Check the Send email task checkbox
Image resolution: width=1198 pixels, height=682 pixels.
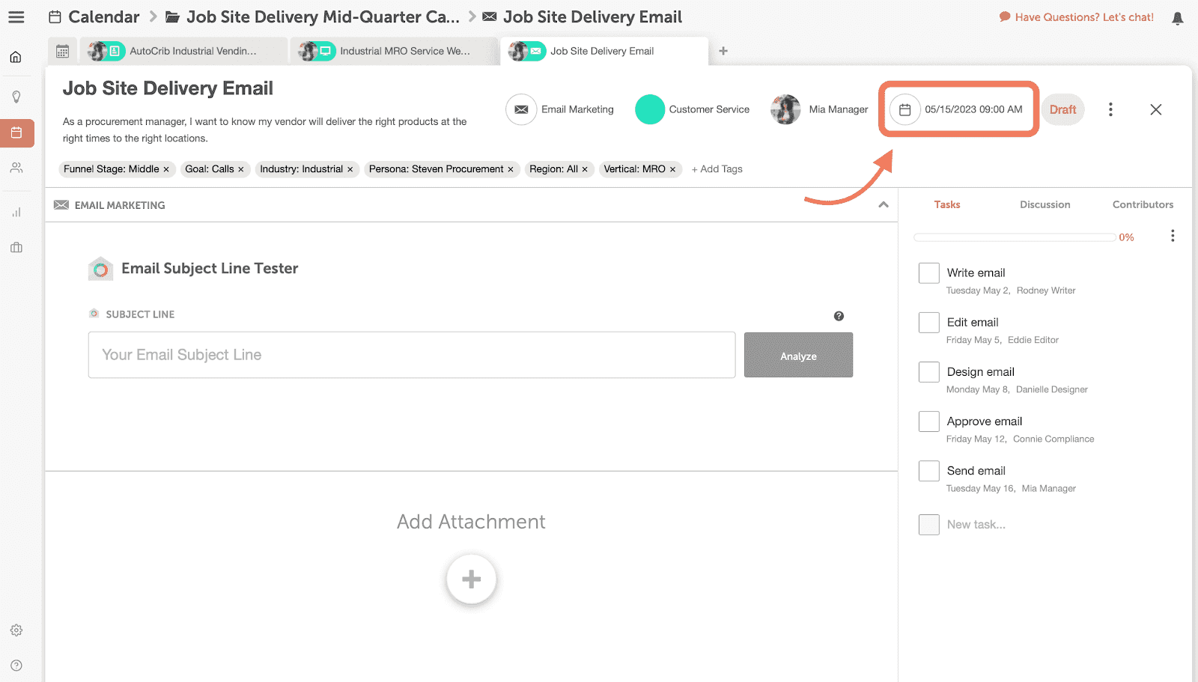coord(928,470)
